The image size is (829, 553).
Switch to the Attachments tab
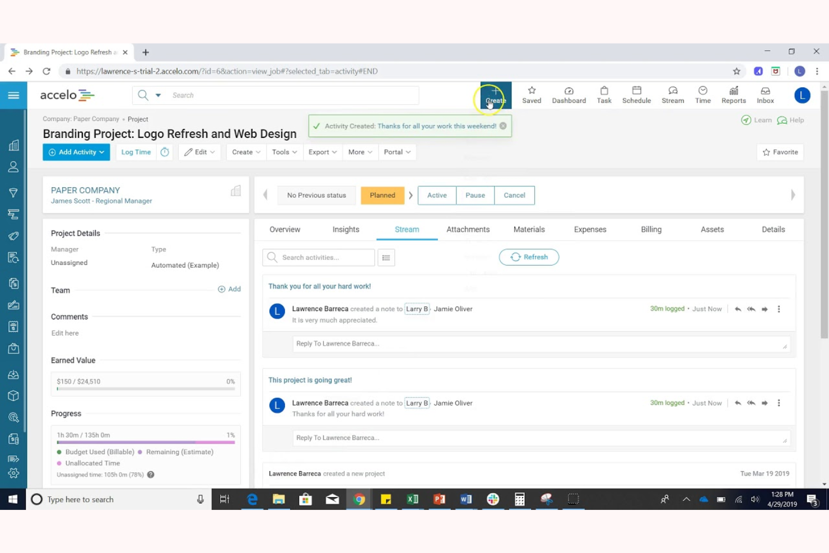coord(468,230)
